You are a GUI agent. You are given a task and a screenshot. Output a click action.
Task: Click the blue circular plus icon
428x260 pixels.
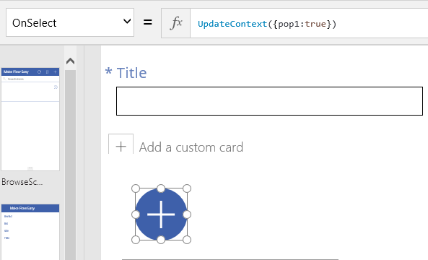[161, 214]
